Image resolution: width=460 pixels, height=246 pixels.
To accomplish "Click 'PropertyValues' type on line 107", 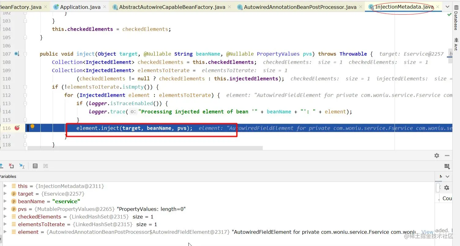I will [278, 54].
